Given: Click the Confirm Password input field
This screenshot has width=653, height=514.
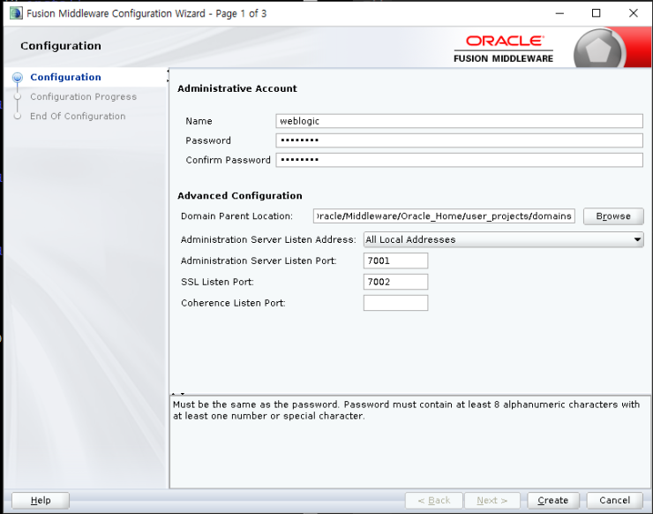Looking at the screenshot, I should [x=460, y=160].
